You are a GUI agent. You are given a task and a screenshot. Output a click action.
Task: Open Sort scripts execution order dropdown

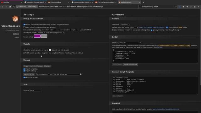(50, 30)
